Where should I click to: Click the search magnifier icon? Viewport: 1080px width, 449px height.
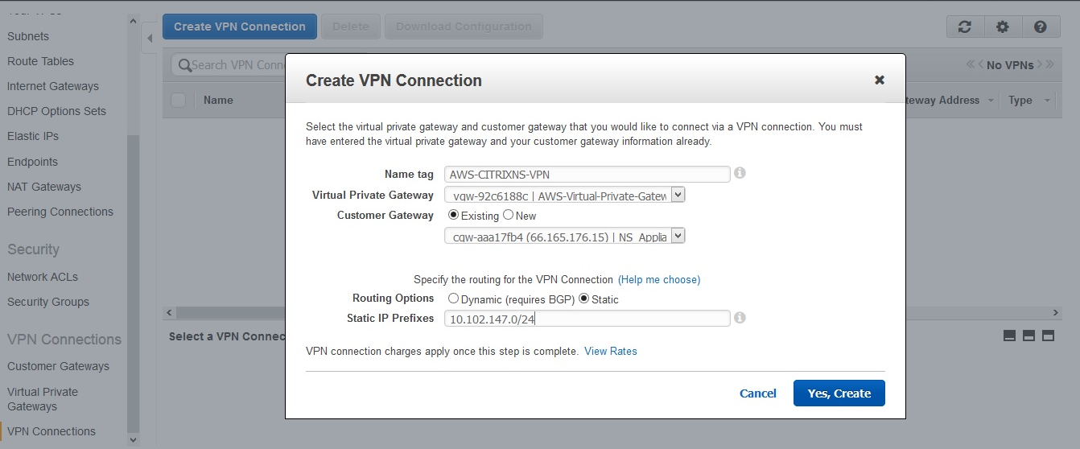tap(184, 65)
